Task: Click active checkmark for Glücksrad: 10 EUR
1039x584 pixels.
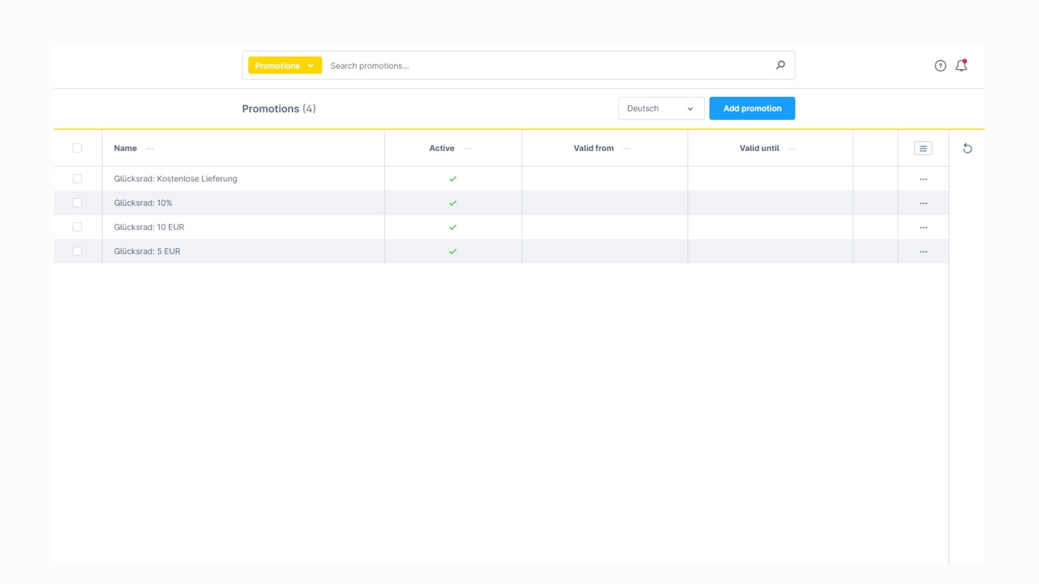Action: point(453,228)
